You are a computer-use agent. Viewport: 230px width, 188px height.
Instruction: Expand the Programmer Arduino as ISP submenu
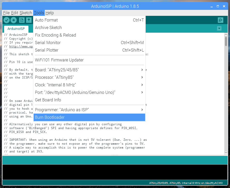[89, 110]
